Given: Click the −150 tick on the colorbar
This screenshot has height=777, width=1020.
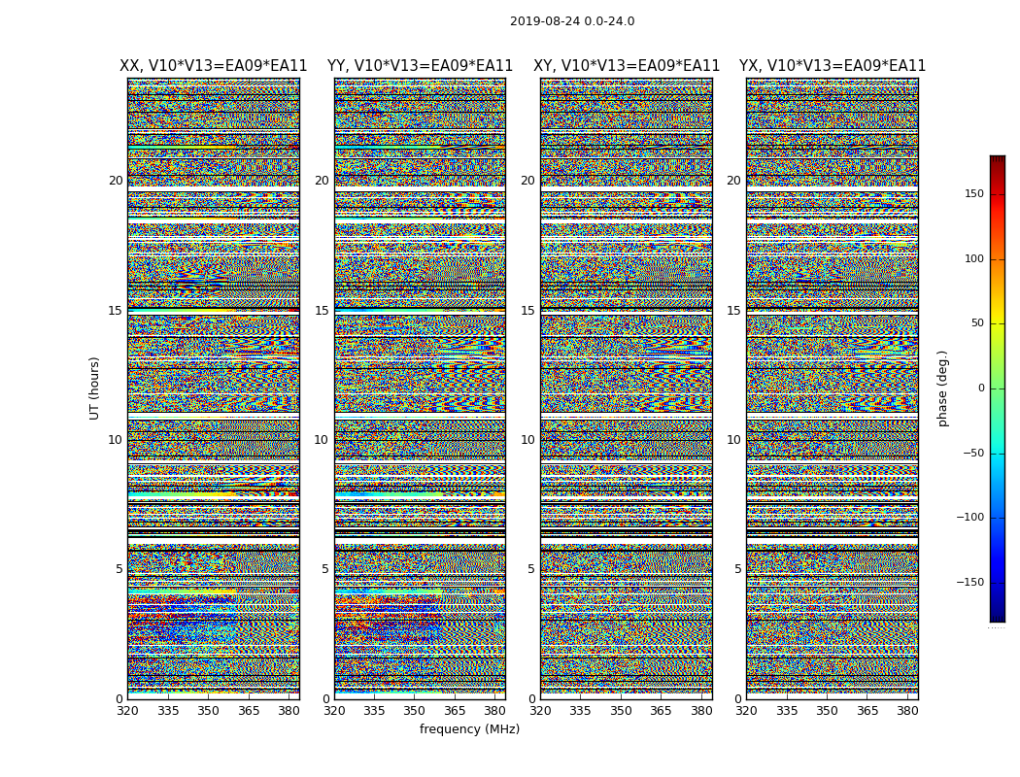Looking at the screenshot, I should (970, 582).
